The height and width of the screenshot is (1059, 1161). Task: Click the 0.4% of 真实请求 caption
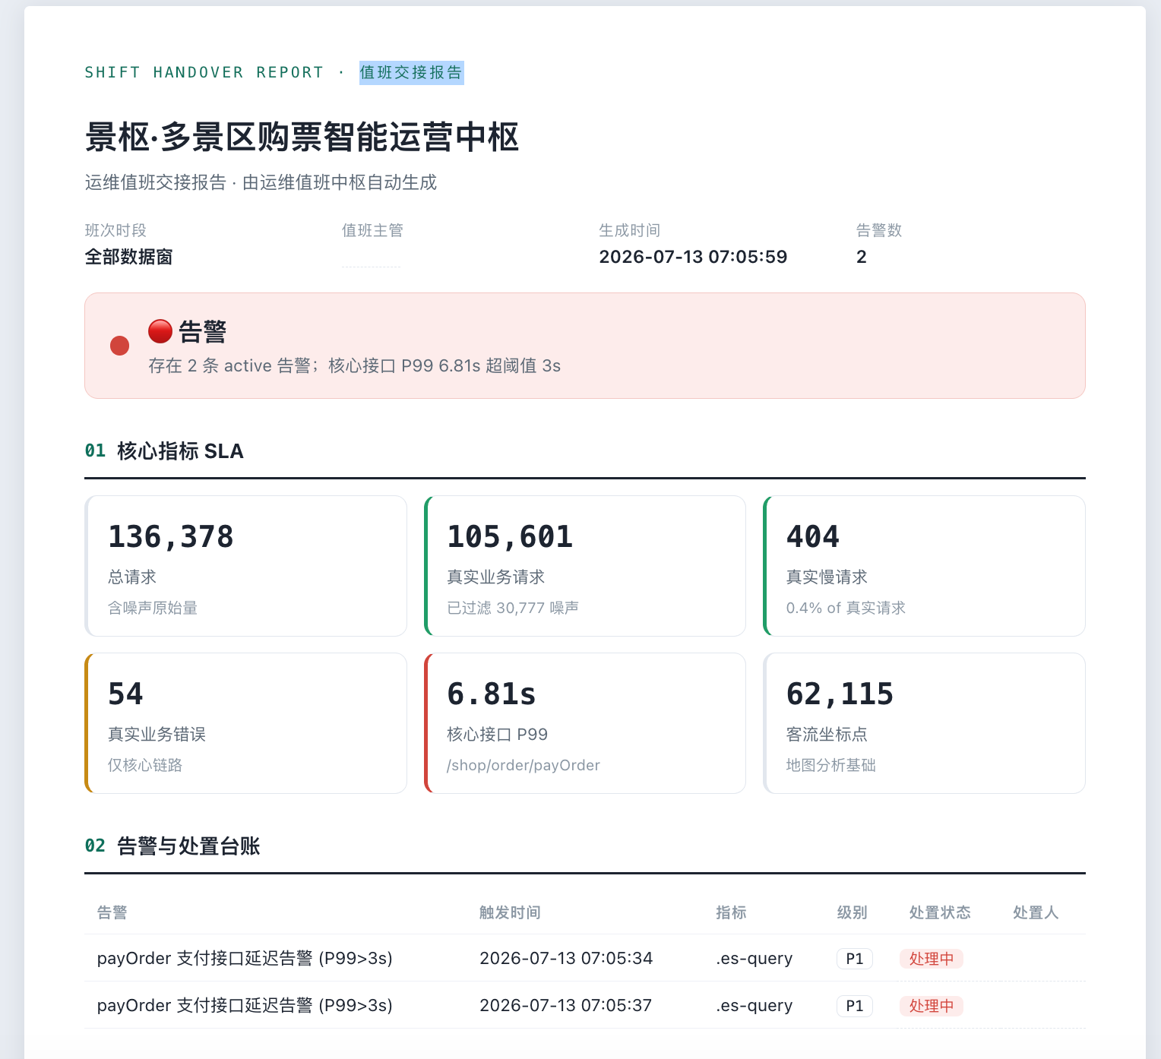(x=846, y=608)
